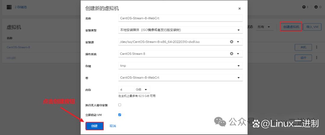
Task: Close the create virtual machine dialog
Action: tap(240, 9)
